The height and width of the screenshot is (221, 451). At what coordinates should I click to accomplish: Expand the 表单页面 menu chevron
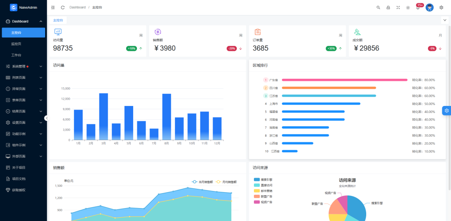[41, 100]
